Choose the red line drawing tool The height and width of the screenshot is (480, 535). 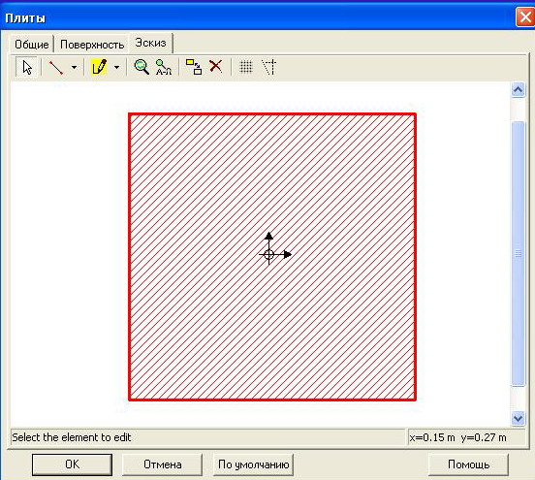(x=56, y=67)
